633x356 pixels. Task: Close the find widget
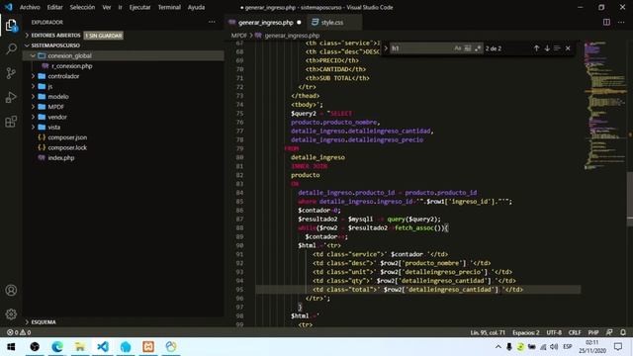pyautogui.click(x=568, y=48)
